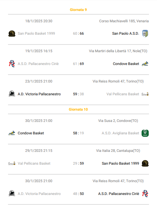Click Pallacanestro Ciriè logo in the 48 : 50 match

(x=145, y=193)
